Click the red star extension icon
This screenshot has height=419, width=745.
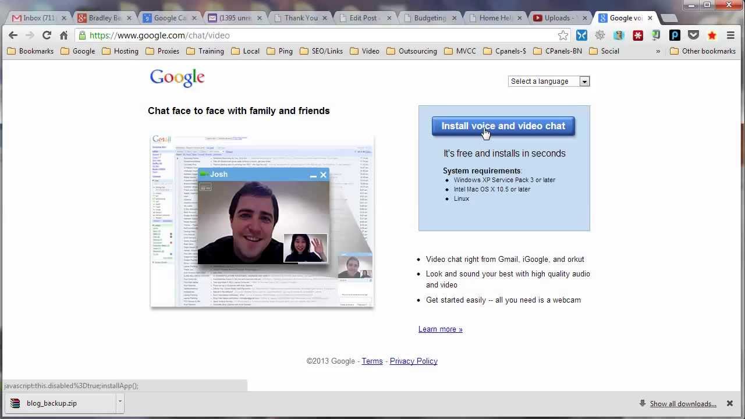coord(712,35)
